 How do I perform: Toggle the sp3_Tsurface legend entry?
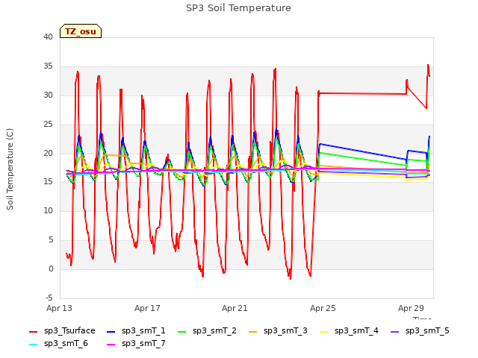pos(62,331)
